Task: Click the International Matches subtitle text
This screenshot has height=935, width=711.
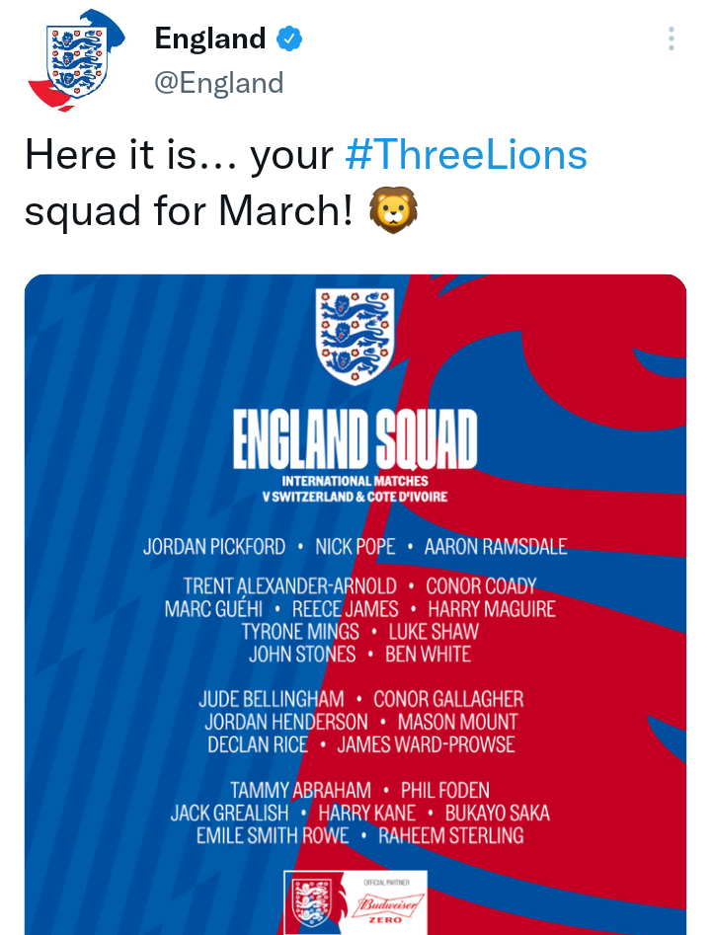Action: pos(355,481)
